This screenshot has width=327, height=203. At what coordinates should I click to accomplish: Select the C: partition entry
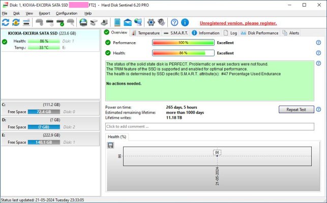[50, 108]
